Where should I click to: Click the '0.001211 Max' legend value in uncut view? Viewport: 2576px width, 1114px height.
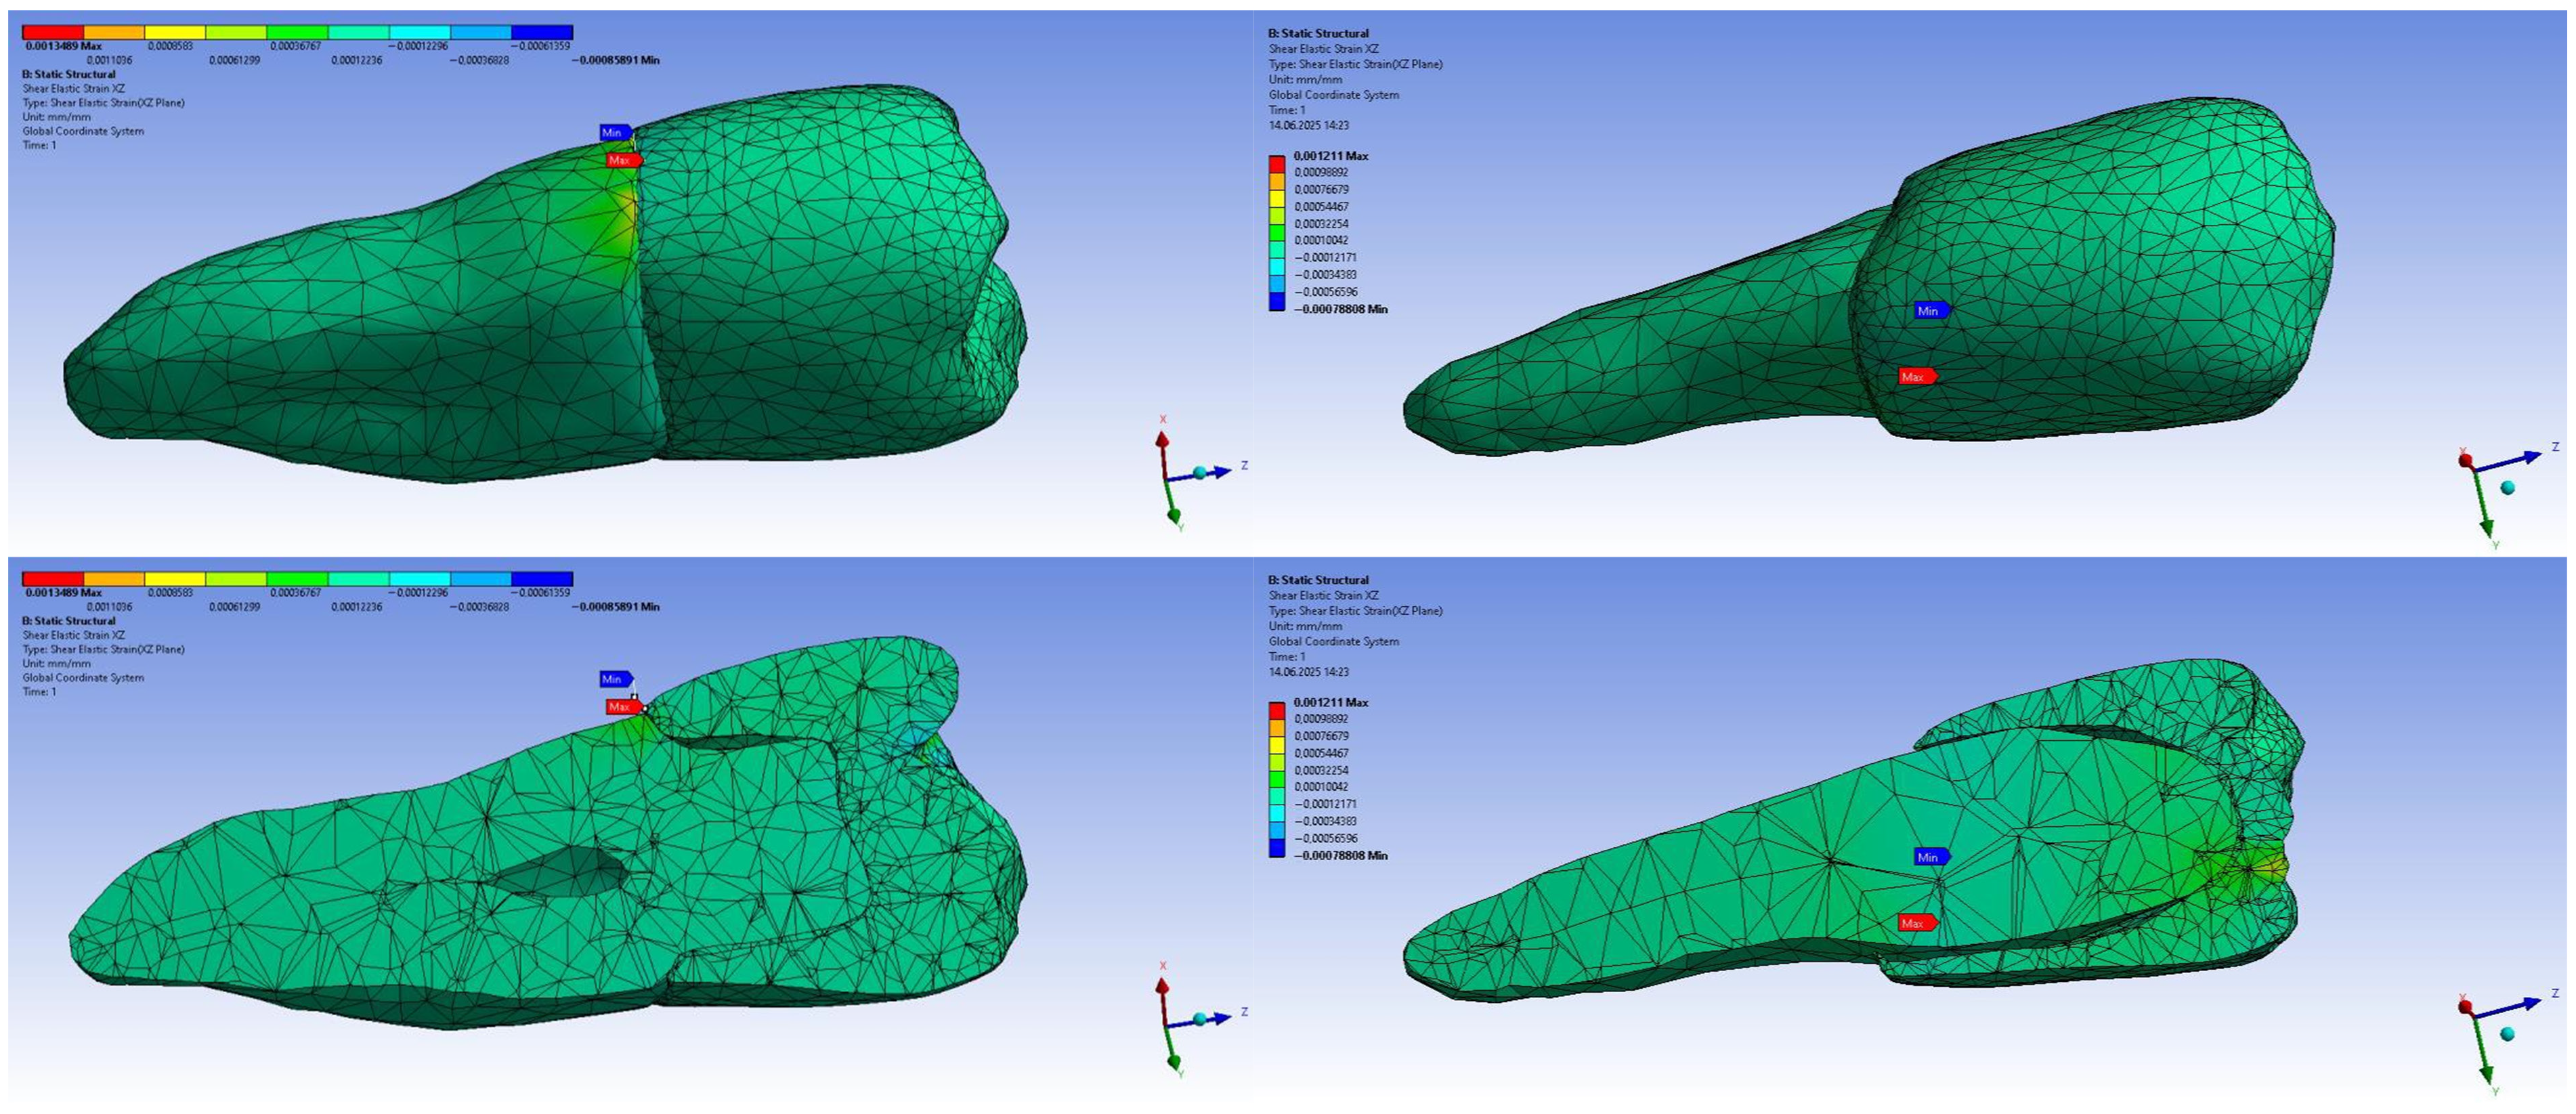click(x=1331, y=156)
